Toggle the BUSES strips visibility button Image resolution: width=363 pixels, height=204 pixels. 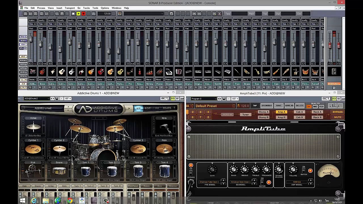[23, 41]
